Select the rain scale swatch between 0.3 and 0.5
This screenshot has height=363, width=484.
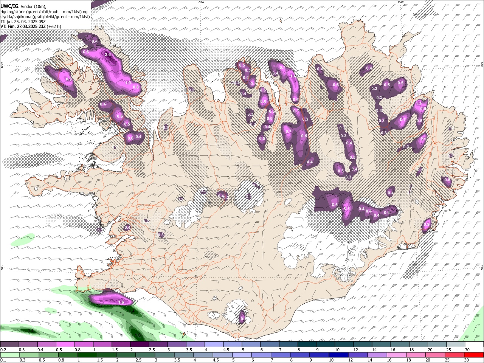coord(29,355)
